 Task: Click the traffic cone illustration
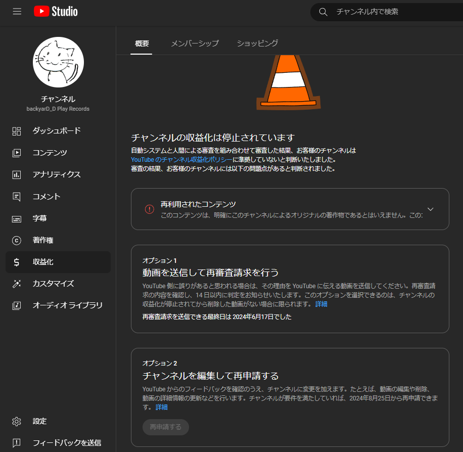coord(289,82)
